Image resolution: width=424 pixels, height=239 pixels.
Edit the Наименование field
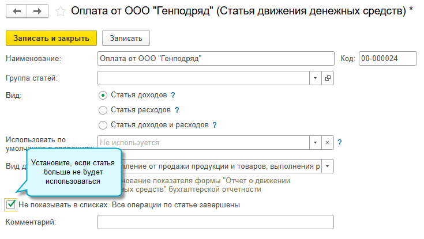[216, 58]
